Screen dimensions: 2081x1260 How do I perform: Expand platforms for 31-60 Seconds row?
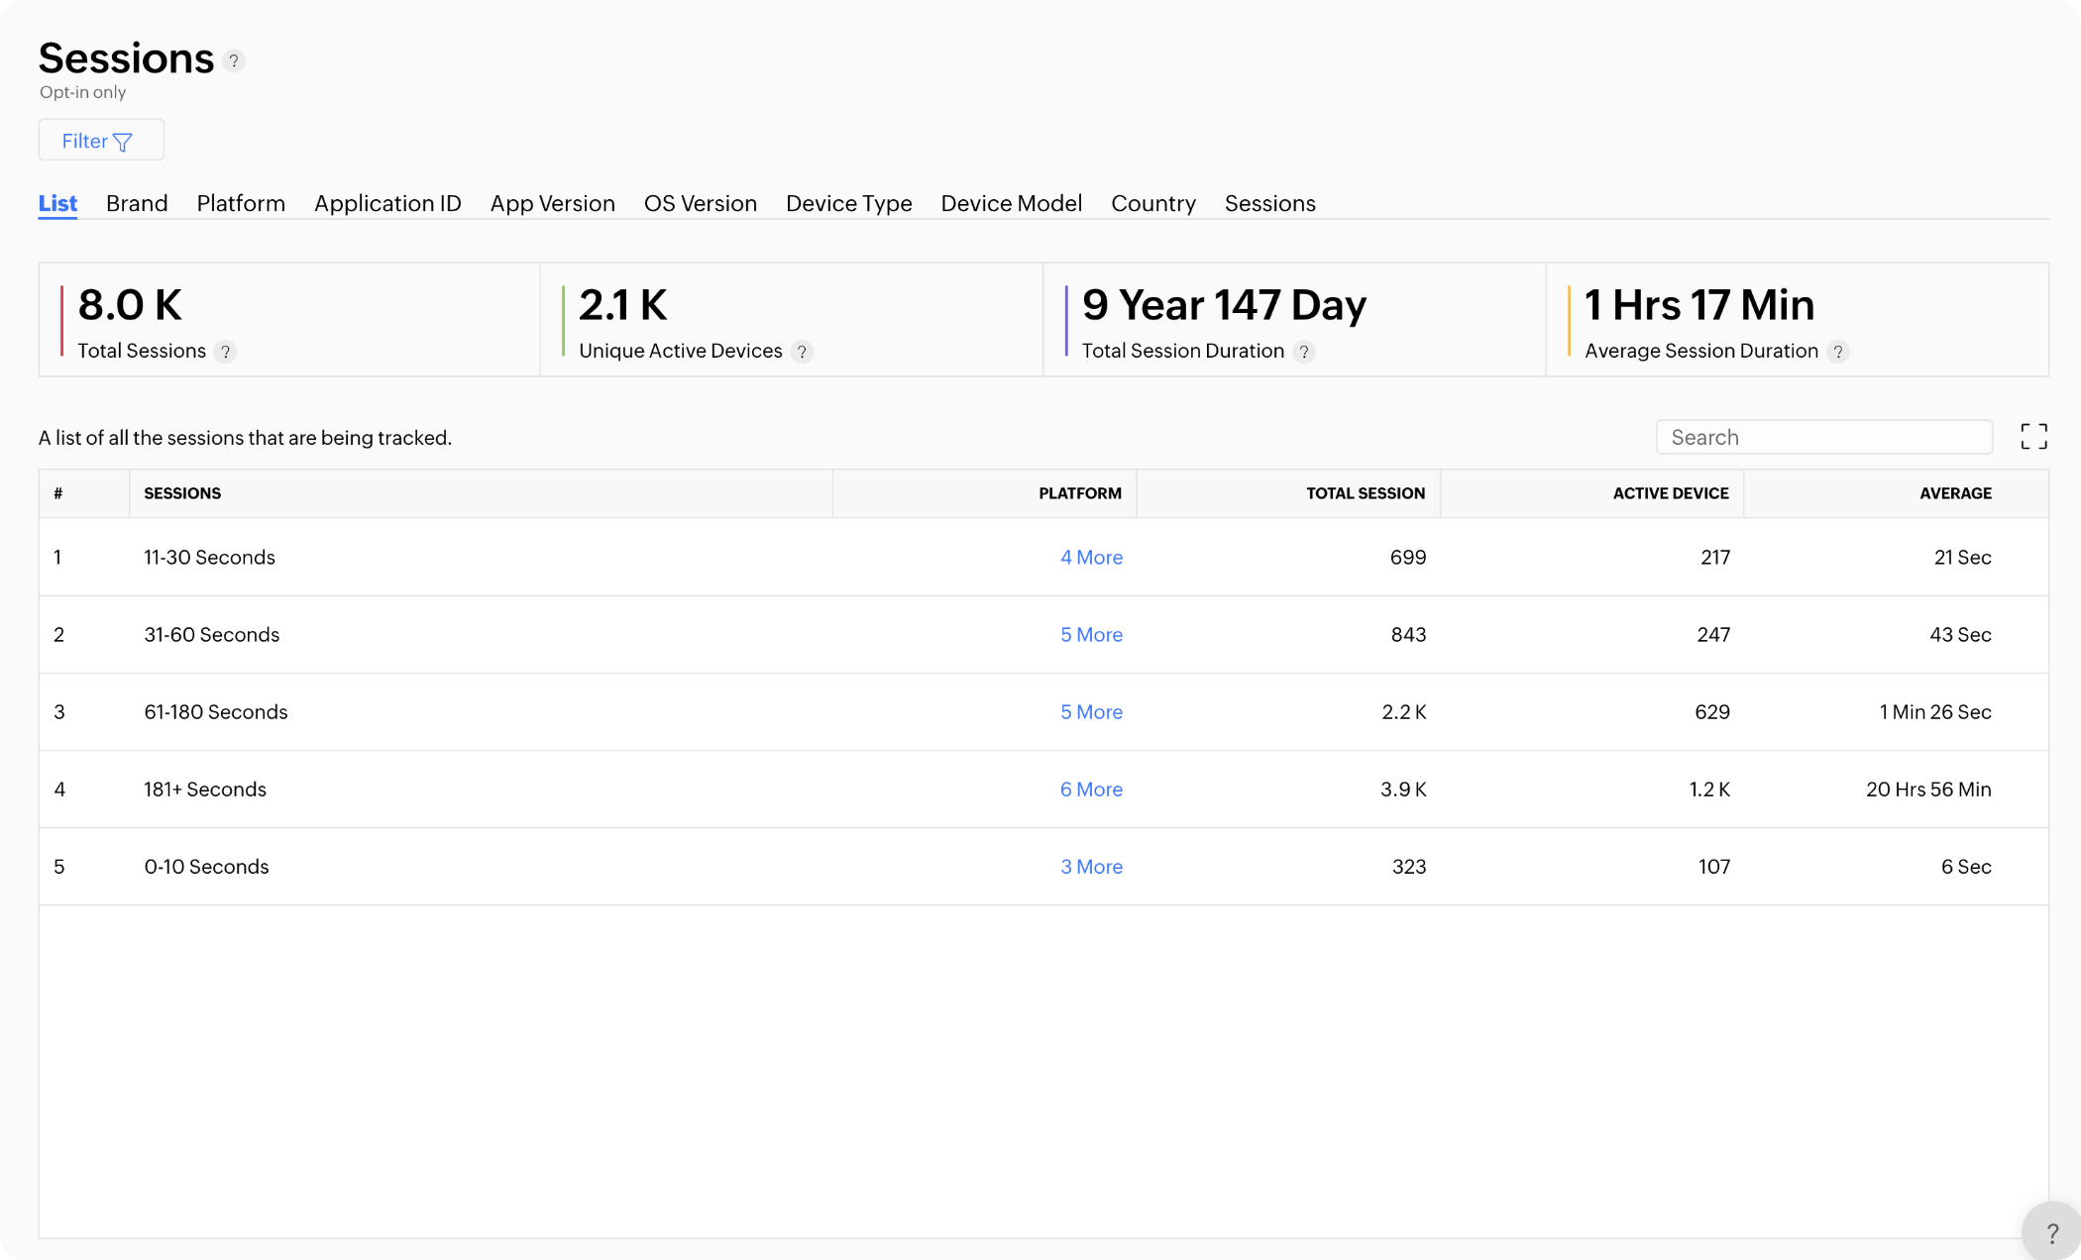click(1091, 634)
